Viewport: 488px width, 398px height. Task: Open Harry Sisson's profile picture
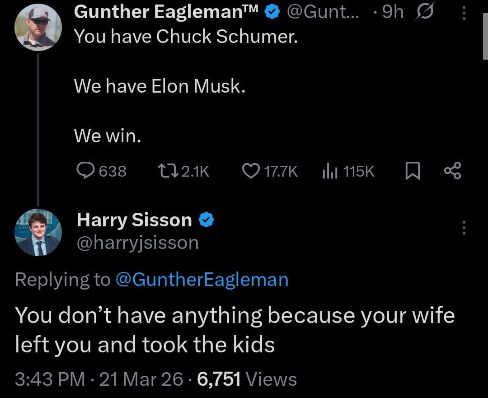tap(38, 233)
